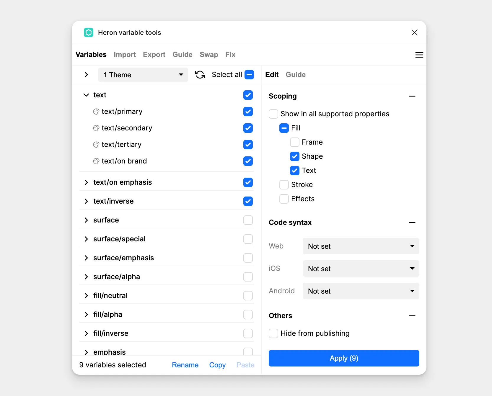Open the 1 Theme collection dropdown
Screen dimensions: 492x396
tap(143, 75)
